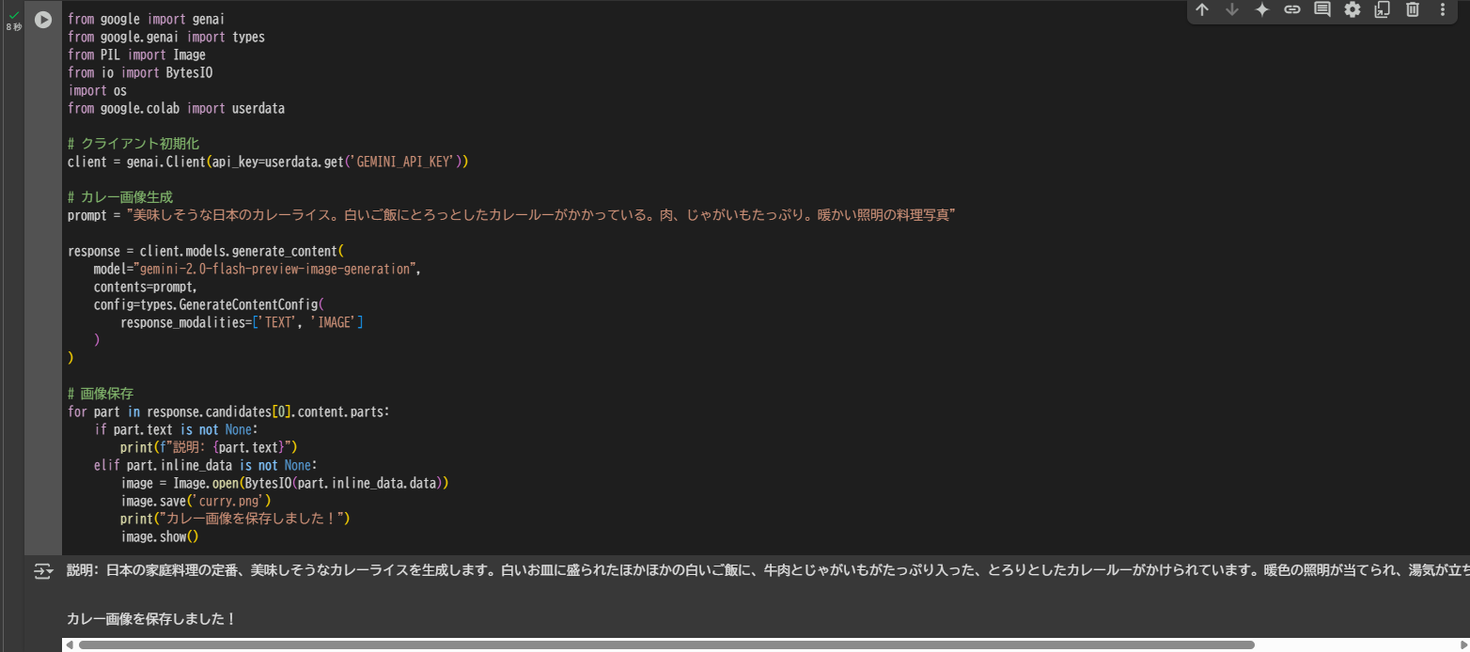Open Gemini AI assist for this cell

1262,10
